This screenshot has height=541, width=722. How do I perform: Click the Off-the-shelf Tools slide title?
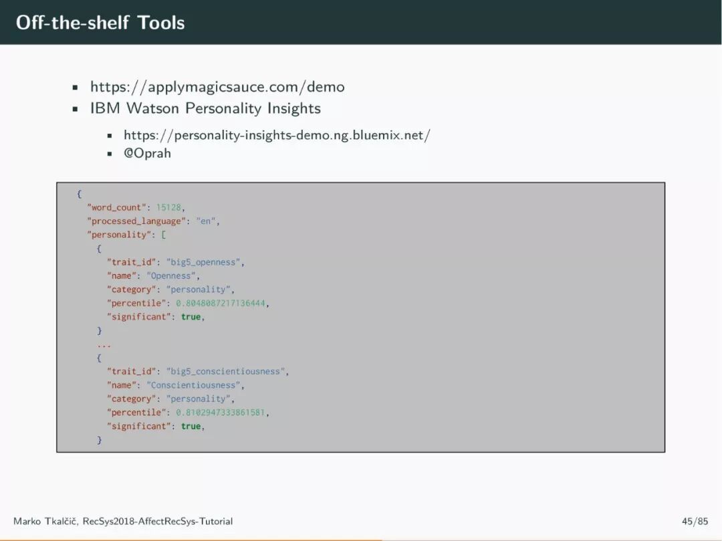(100, 23)
